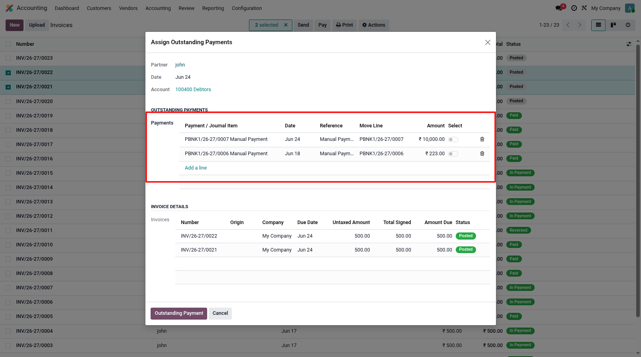Open the Review menu
Viewport: 641px width, 357px height.
[x=186, y=8]
